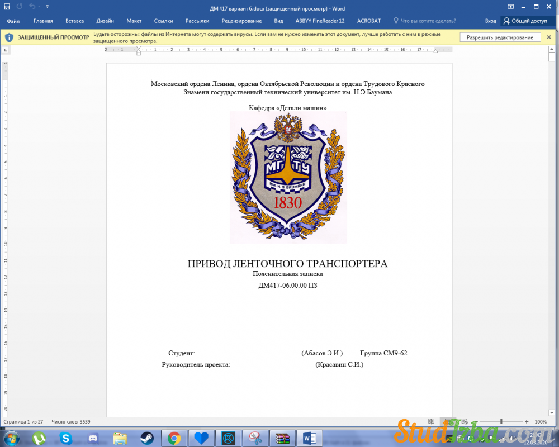Click the code ДМ417-06.00.00 ПЗ
559x447 pixels.
pos(288,285)
